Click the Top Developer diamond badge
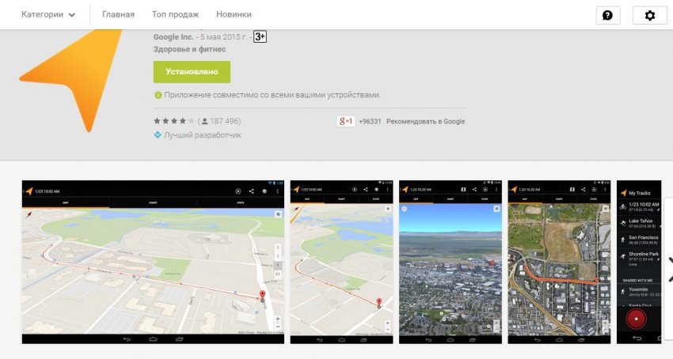The image size is (673, 359). click(158, 135)
